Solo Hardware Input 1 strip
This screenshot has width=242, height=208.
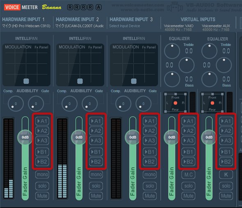pyautogui.click(x=42, y=186)
